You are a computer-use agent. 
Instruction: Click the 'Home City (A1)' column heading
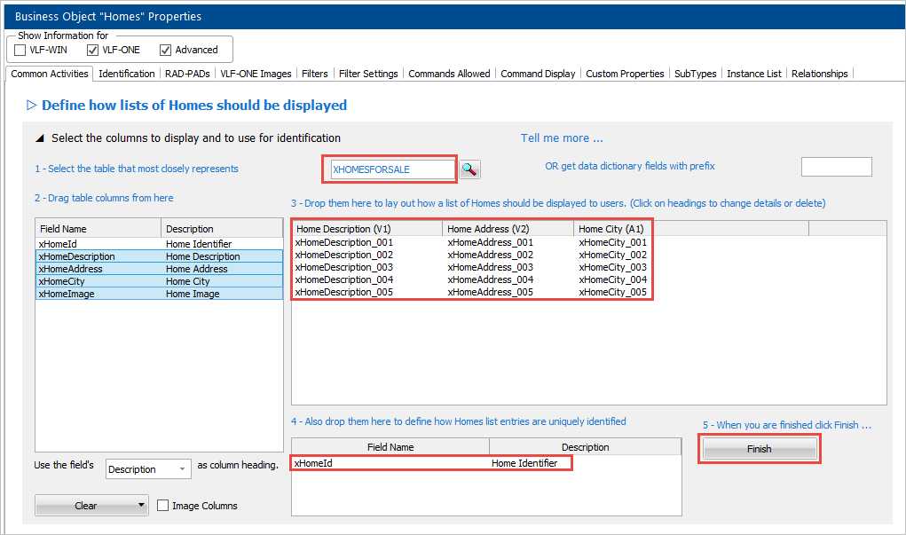point(612,229)
